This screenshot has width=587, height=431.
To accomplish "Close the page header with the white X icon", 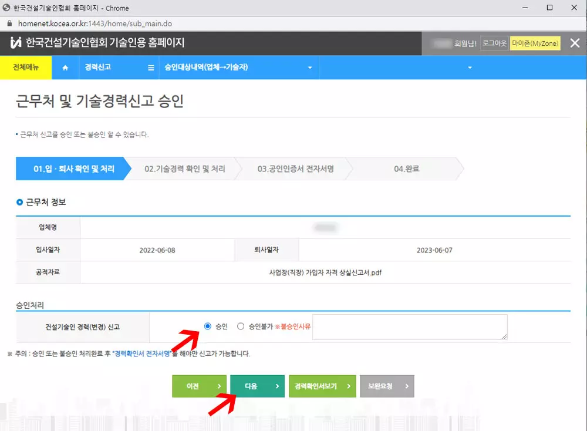I will pos(574,43).
